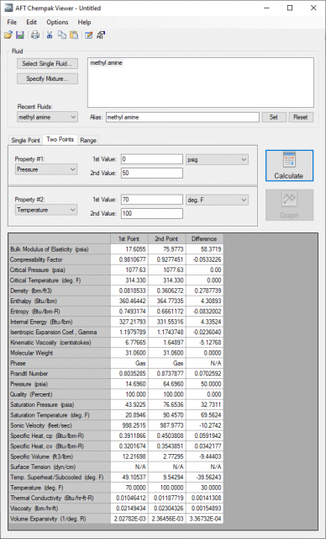This screenshot has height=539, width=326.
Task: Click Temperature 1st Value field showing 70
Action: 152,200
